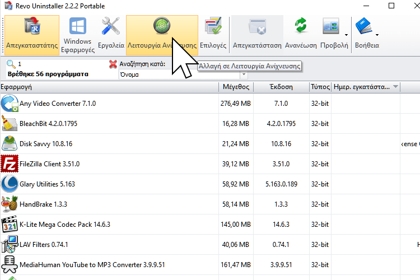Viewport: 420px width, 280px height.
Task: Click the Glary Utilities icon
Action: [10, 184]
